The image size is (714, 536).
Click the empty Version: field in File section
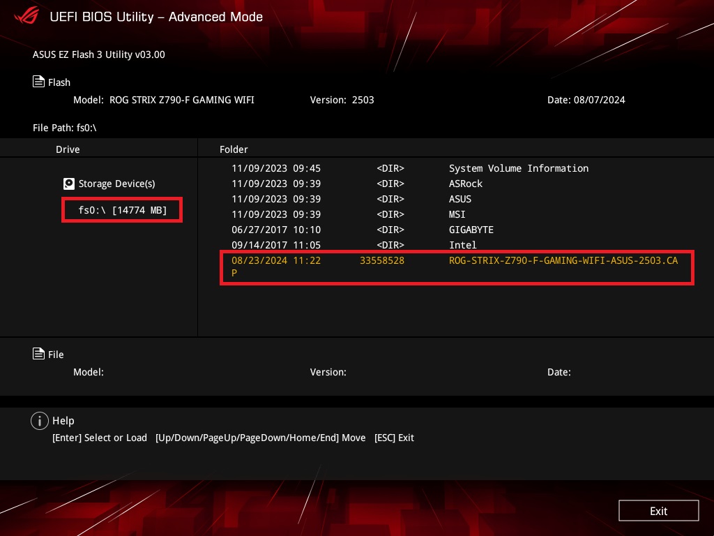328,372
